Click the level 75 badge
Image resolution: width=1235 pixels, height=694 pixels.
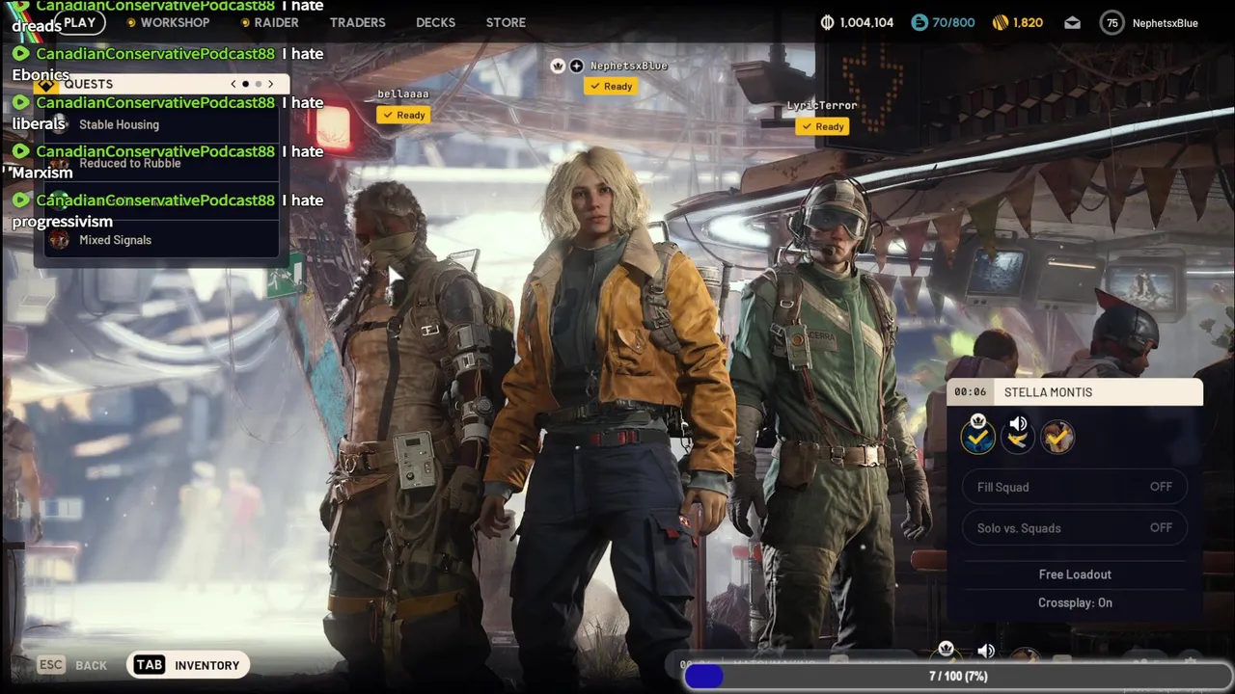click(1112, 23)
